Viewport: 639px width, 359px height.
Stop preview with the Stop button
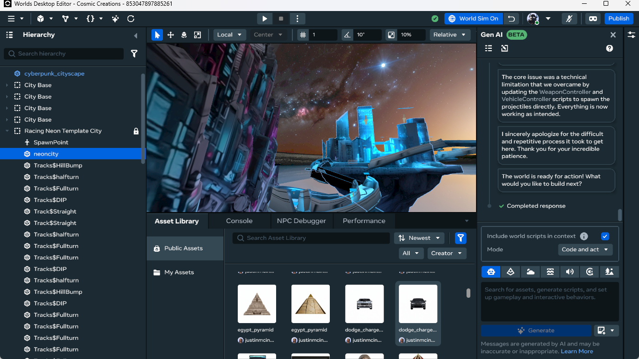click(x=281, y=19)
